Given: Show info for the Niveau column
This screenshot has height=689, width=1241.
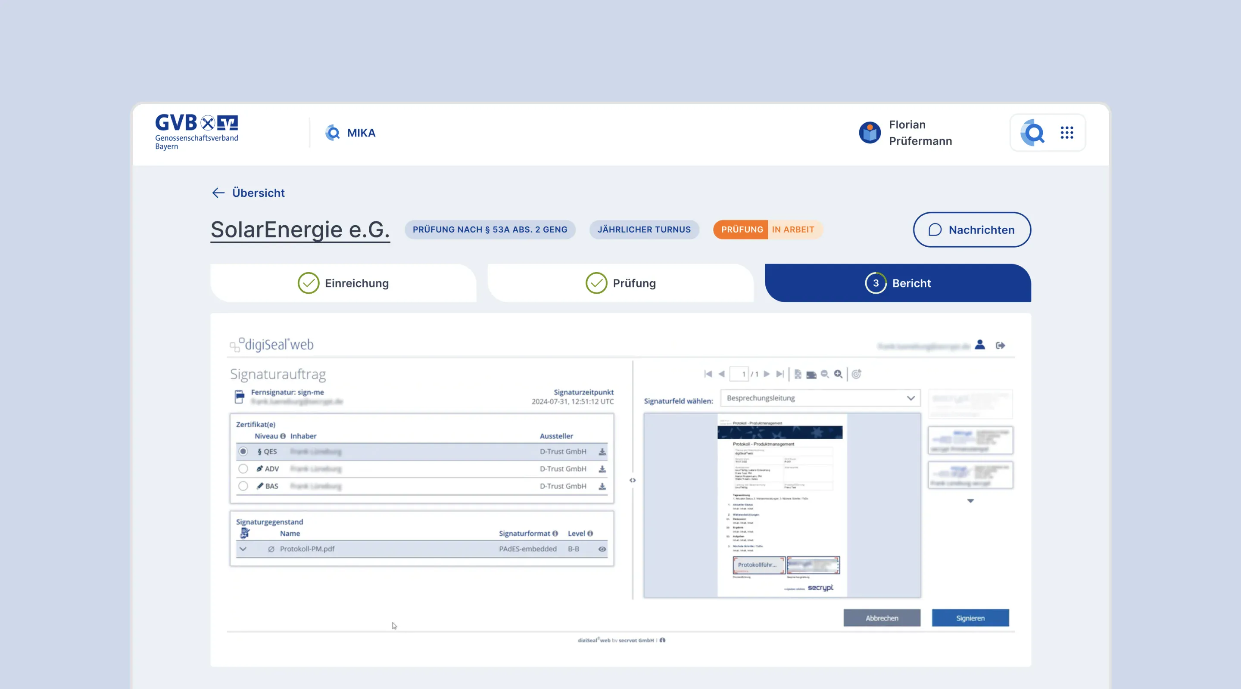Looking at the screenshot, I should click(283, 436).
